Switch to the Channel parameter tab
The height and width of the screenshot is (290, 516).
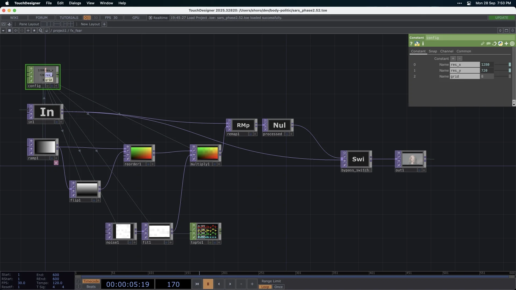[447, 51]
